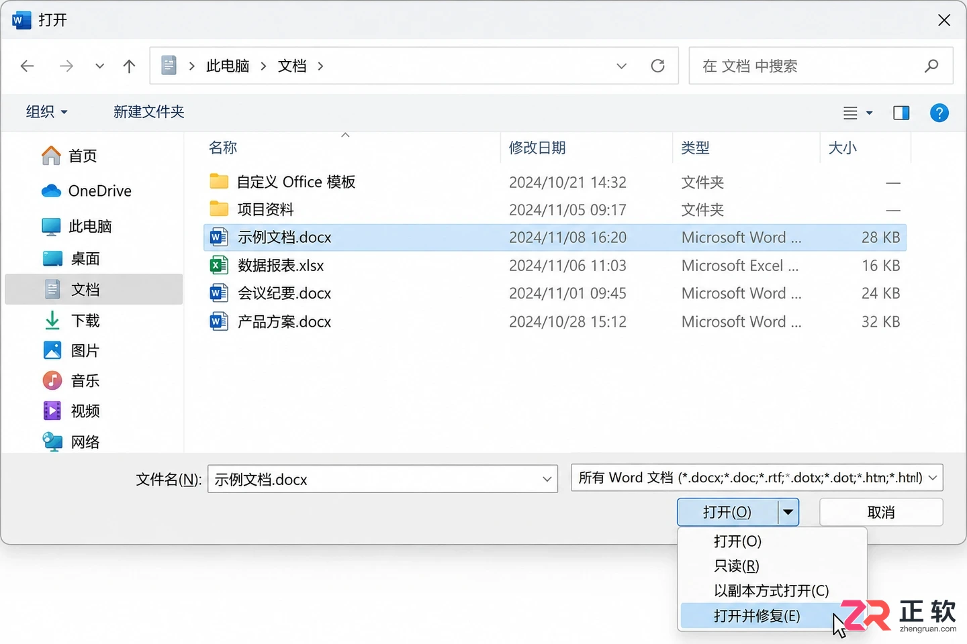Choose 只读(R) from the open menu
Image resolution: width=967 pixels, height=644 pixels.
pyautogui.click(x=772, y=566)
